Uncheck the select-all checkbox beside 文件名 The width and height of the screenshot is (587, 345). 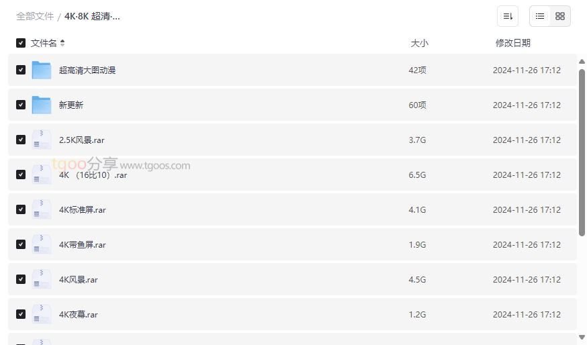coord(21,43)
